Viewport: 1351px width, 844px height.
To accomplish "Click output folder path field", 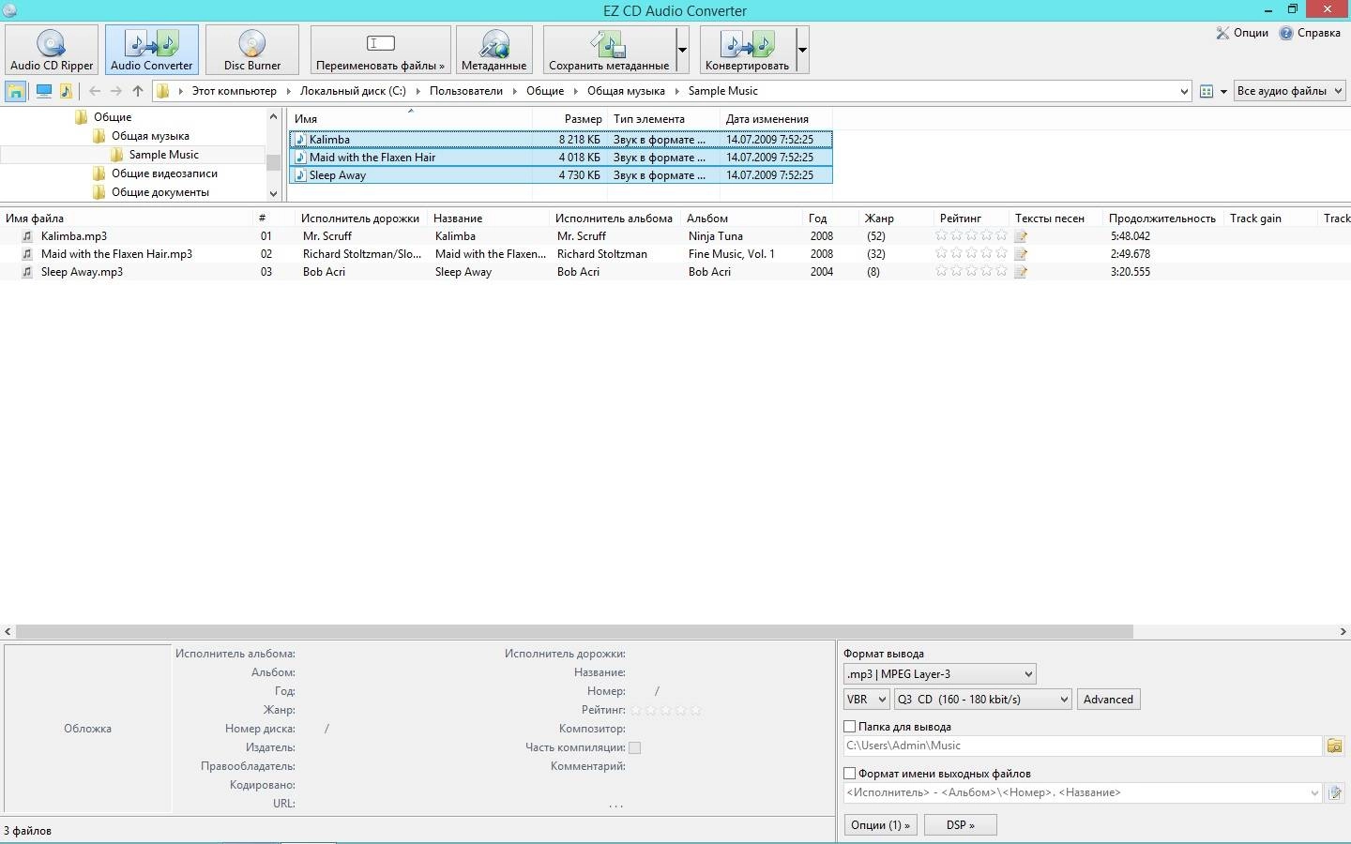I will coord(1083,746).
